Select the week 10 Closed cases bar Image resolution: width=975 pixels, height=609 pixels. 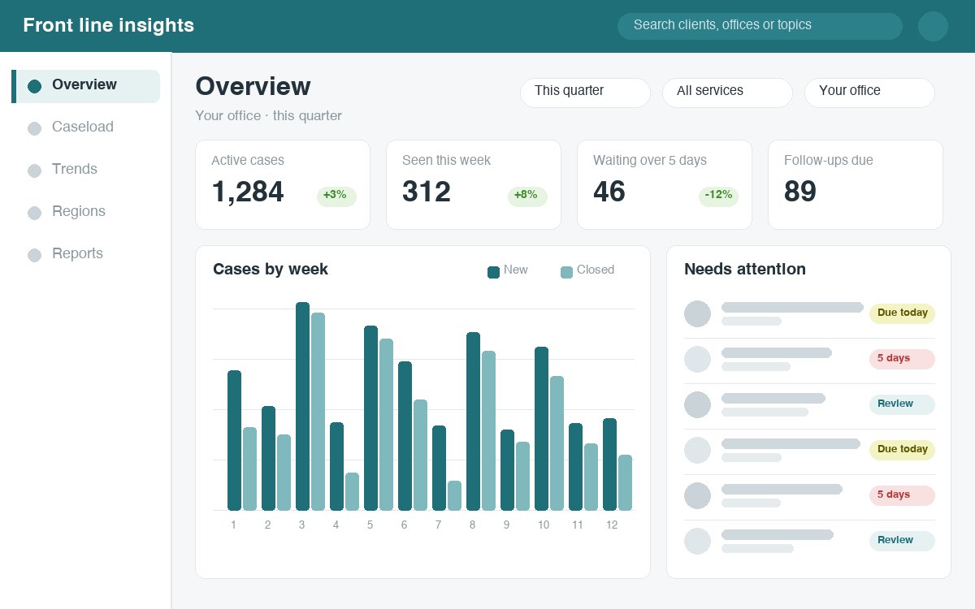pos(557,443)
